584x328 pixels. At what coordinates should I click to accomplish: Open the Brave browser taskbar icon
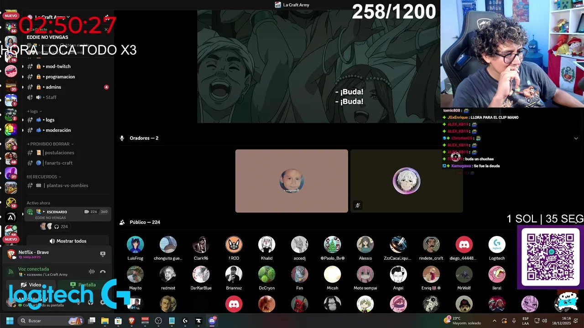132,321
